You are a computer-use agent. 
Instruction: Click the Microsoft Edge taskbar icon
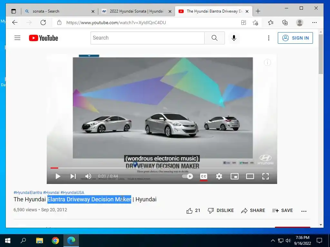71,241
